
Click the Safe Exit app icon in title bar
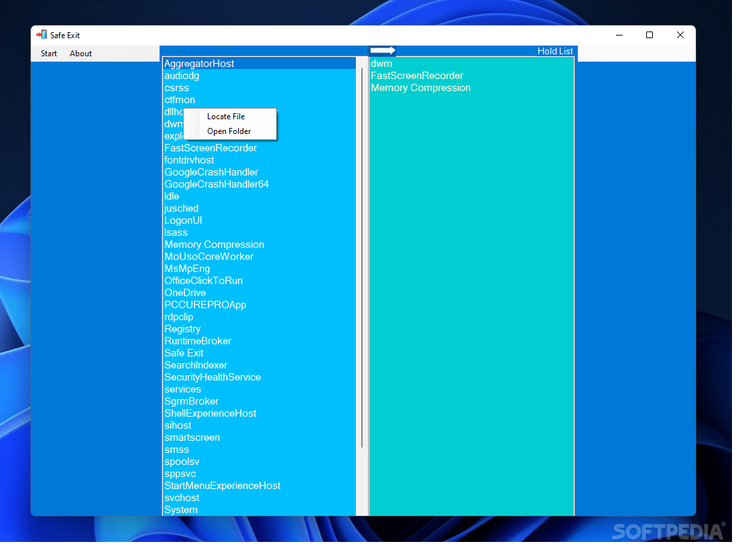point(42,35)
